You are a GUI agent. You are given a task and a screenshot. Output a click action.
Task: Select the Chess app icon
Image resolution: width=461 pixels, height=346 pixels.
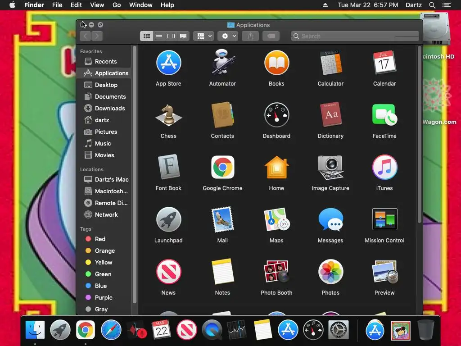point(168,115)
